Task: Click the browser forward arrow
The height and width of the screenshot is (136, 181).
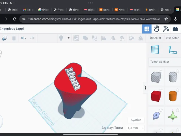Action: (x=5, y=19)
